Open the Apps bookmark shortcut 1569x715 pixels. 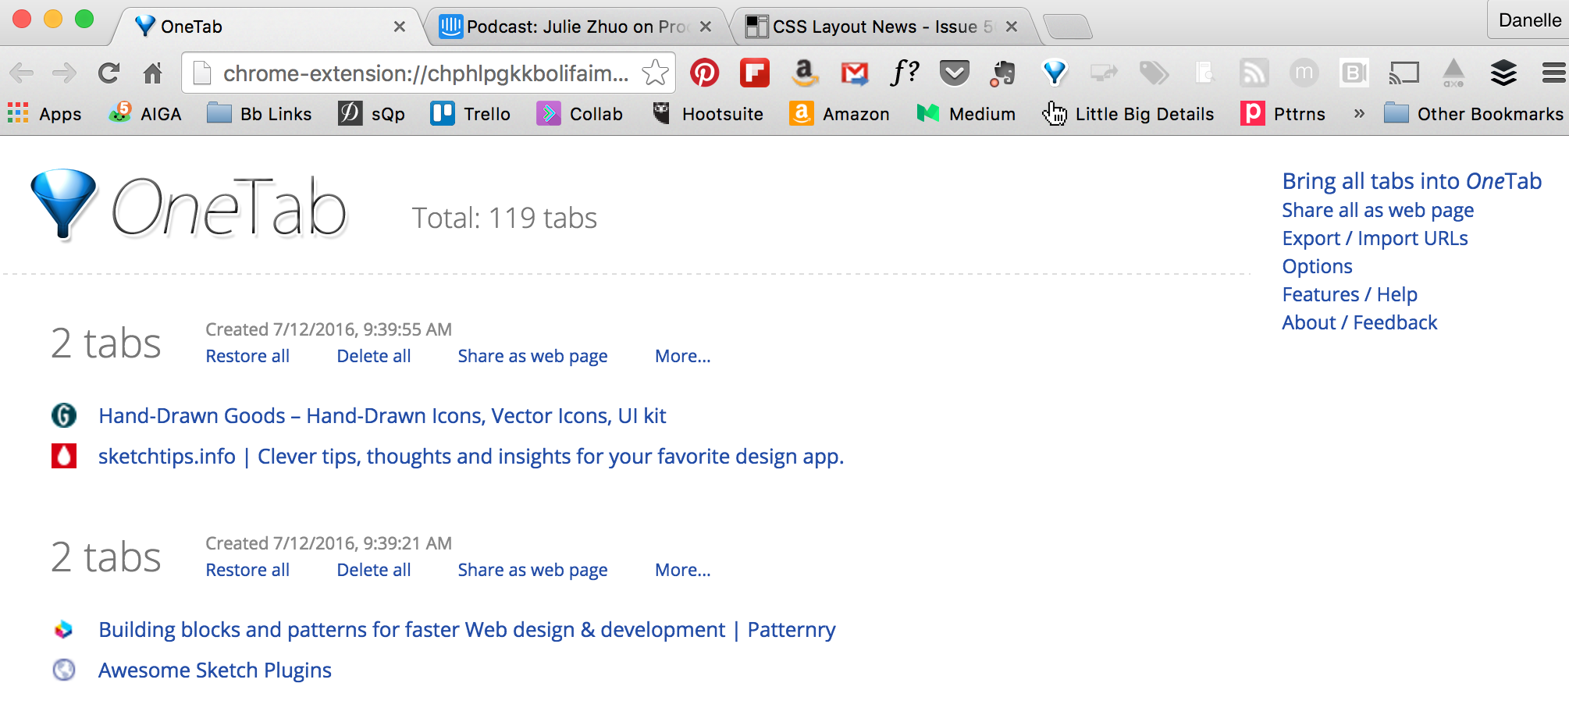[44, 114]
